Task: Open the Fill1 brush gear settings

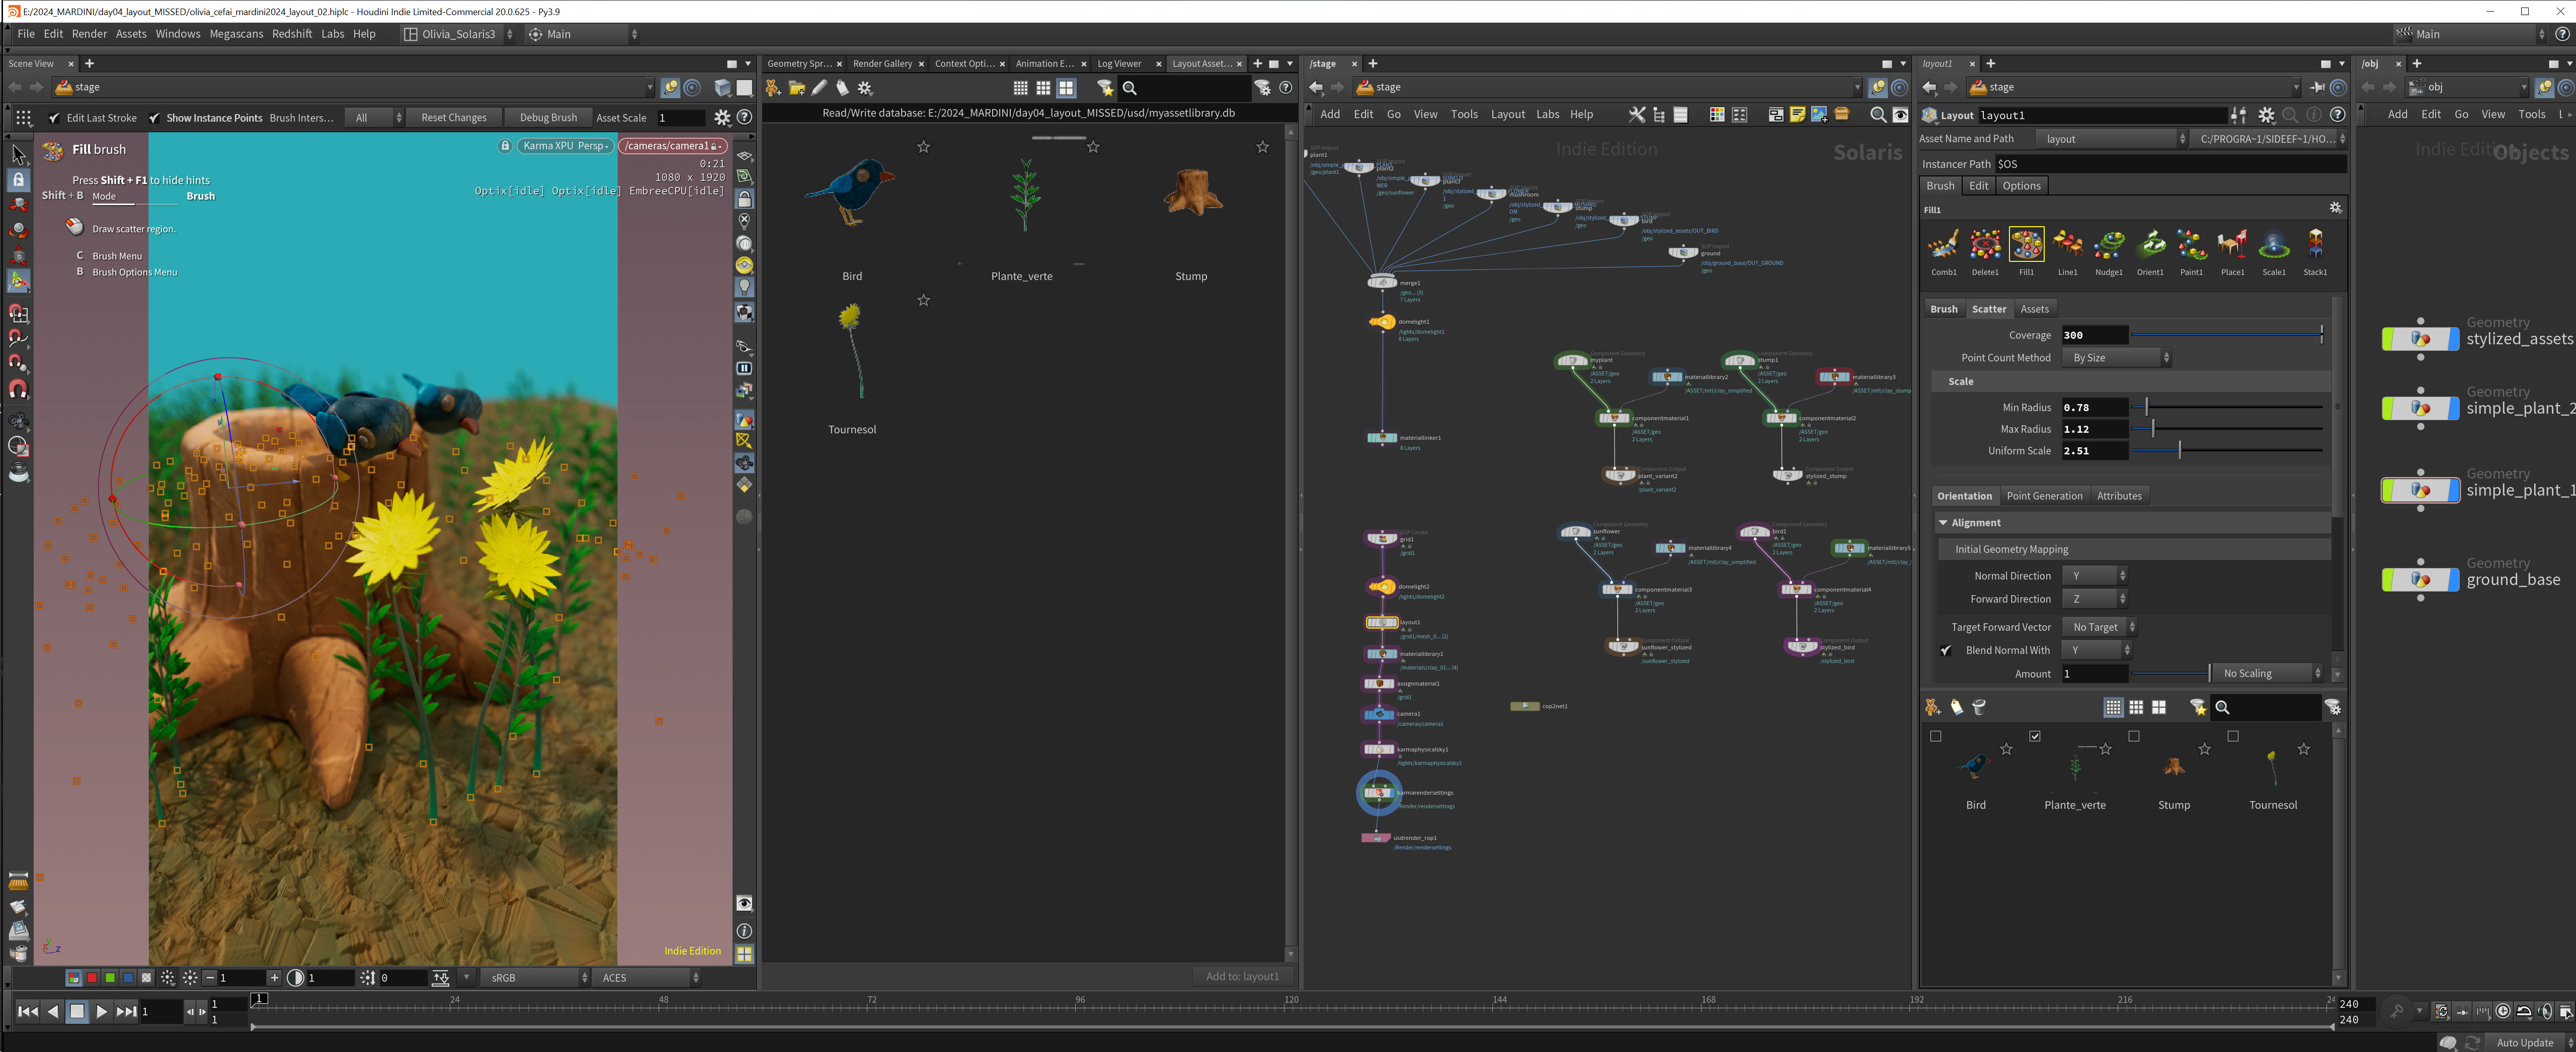Action: [x=2335, y=208]
